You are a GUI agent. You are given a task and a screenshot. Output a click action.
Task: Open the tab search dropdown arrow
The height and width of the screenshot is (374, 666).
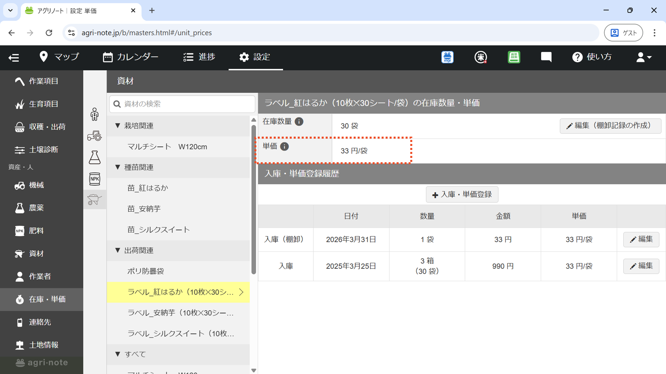(10, 11)
